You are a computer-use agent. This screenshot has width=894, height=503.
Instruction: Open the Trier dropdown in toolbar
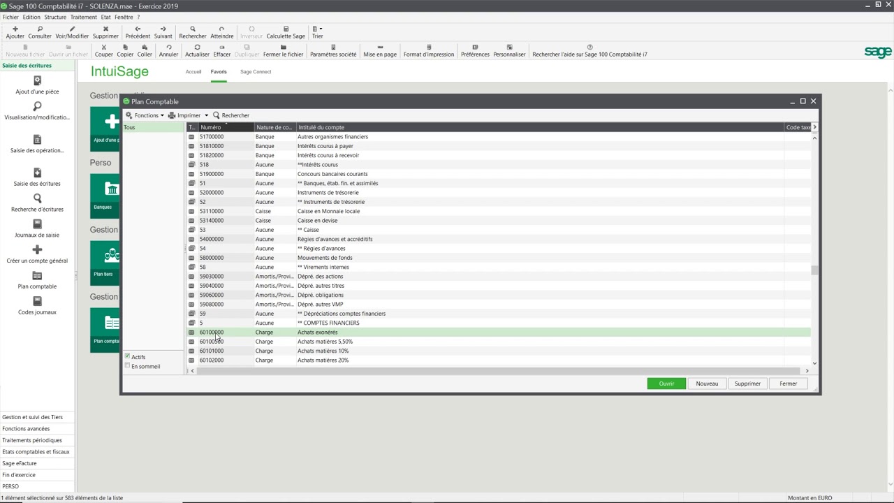[318, 33]
